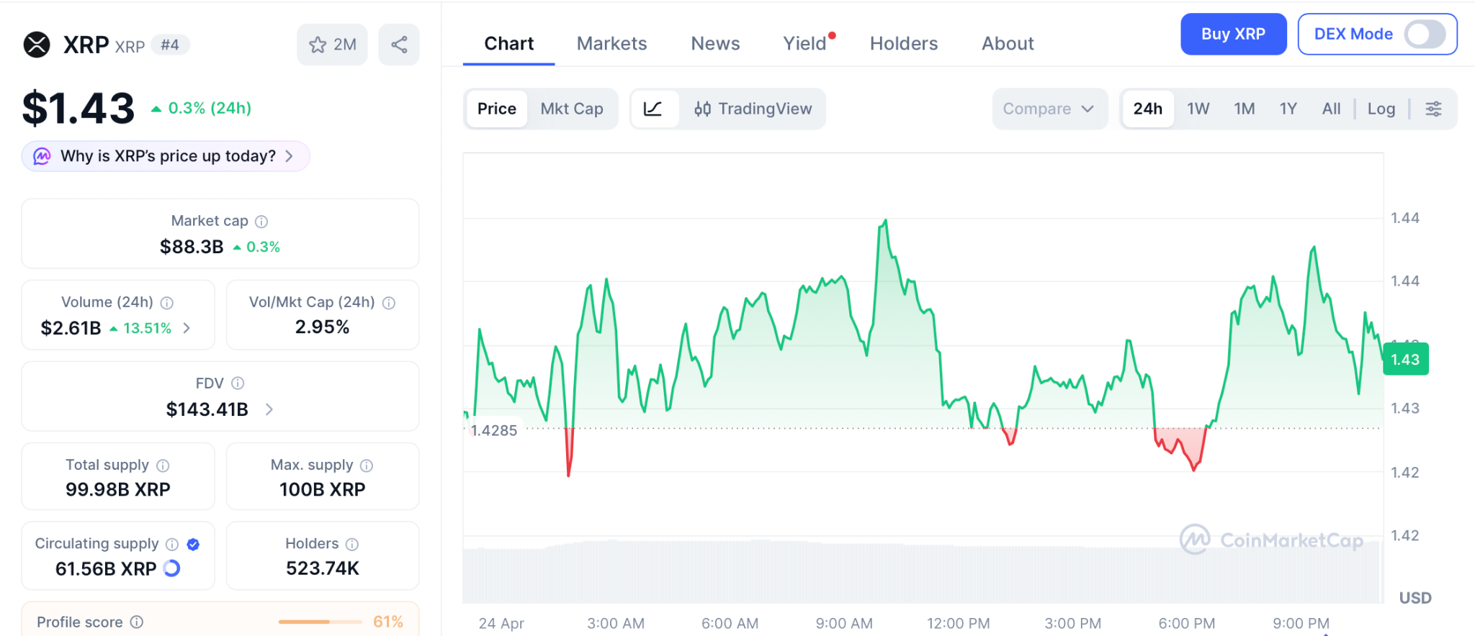Screen dimensions: 1475x636
Task: Click the share icon button
Action: [x=399, y=45]
